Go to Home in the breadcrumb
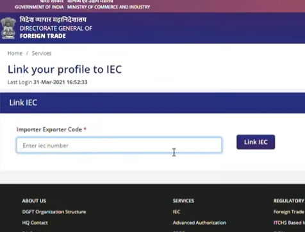This screenshot has width=305, height=232. pos(15,53)
